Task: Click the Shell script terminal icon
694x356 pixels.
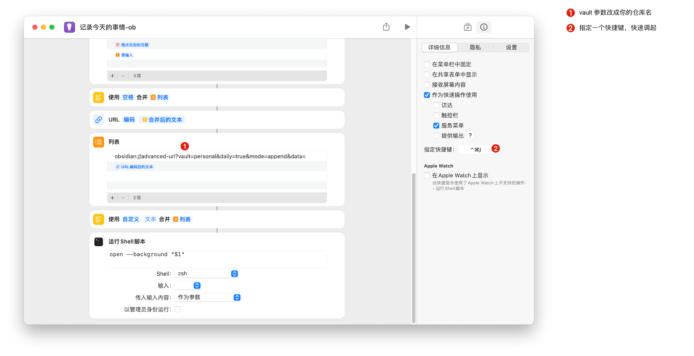Action: [99, 242]
